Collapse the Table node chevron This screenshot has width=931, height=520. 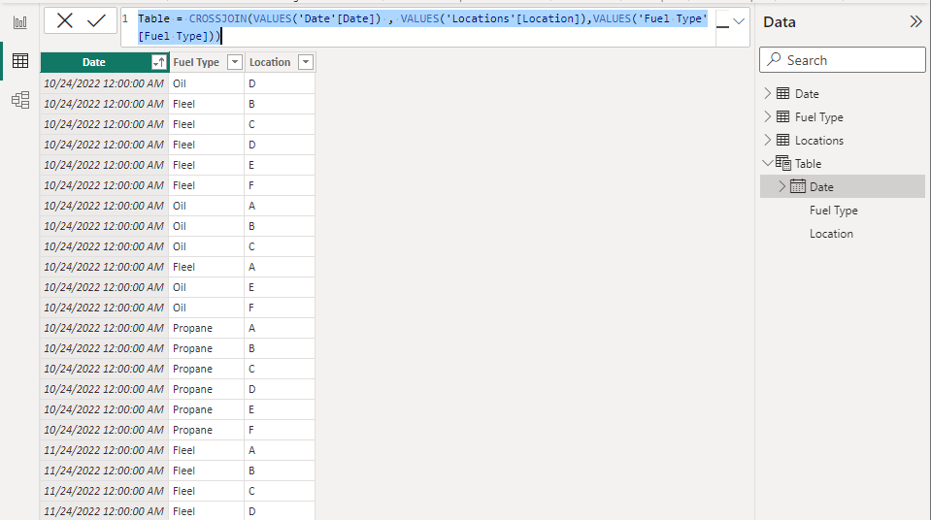tap(767, 163)
